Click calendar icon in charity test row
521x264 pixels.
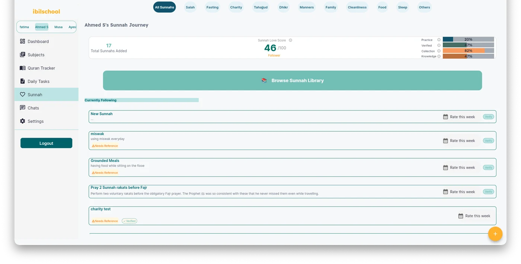461,216
